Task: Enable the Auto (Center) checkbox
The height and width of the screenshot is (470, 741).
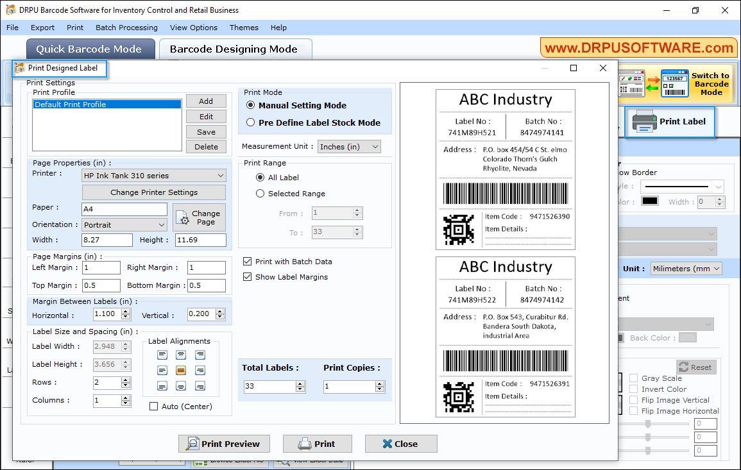Action: pos(153,406)
